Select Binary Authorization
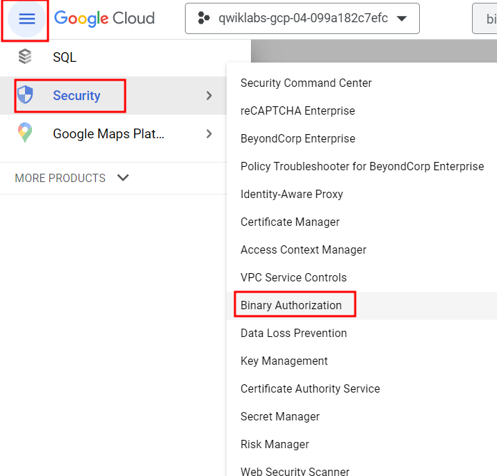This screenshot has width=497, height=476. coord(291,306)
